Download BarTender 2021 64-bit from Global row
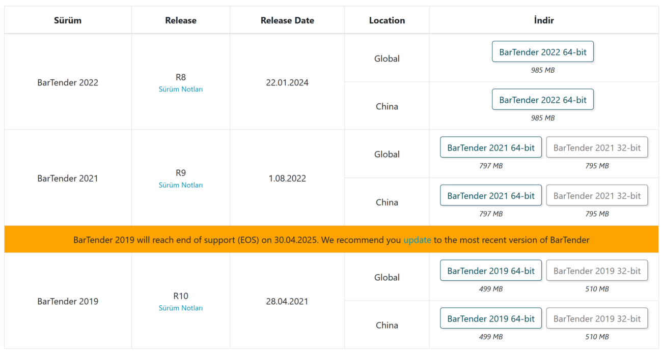Image resolution: width=662 pixels, height=352 pixels. (x=491, y=148)
